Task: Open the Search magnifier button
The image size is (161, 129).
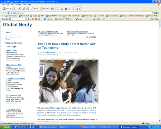Action: (x=35, y=9)
